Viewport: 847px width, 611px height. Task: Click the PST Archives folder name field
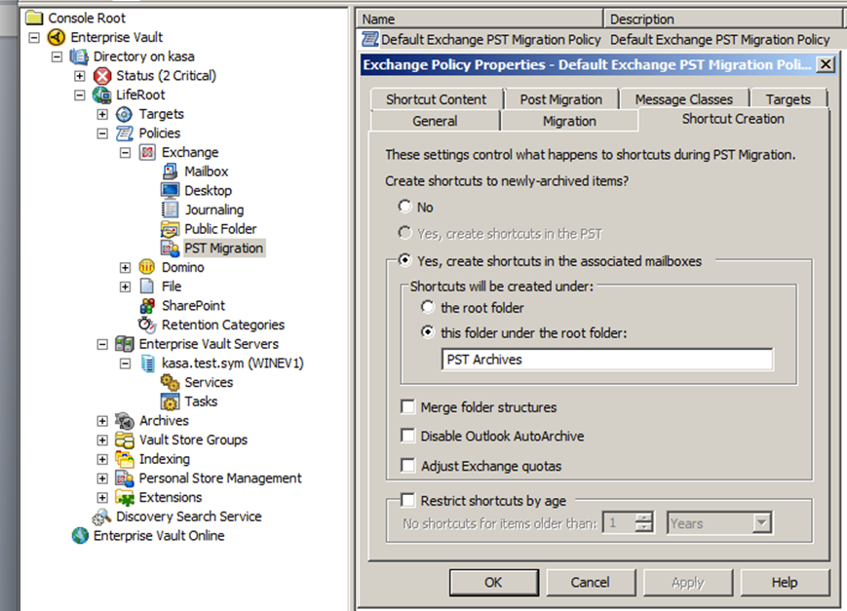point(607,360)
